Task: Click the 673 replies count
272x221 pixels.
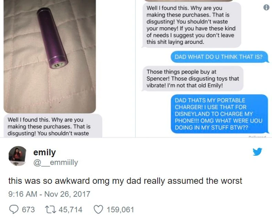Action: click(29, 210)
